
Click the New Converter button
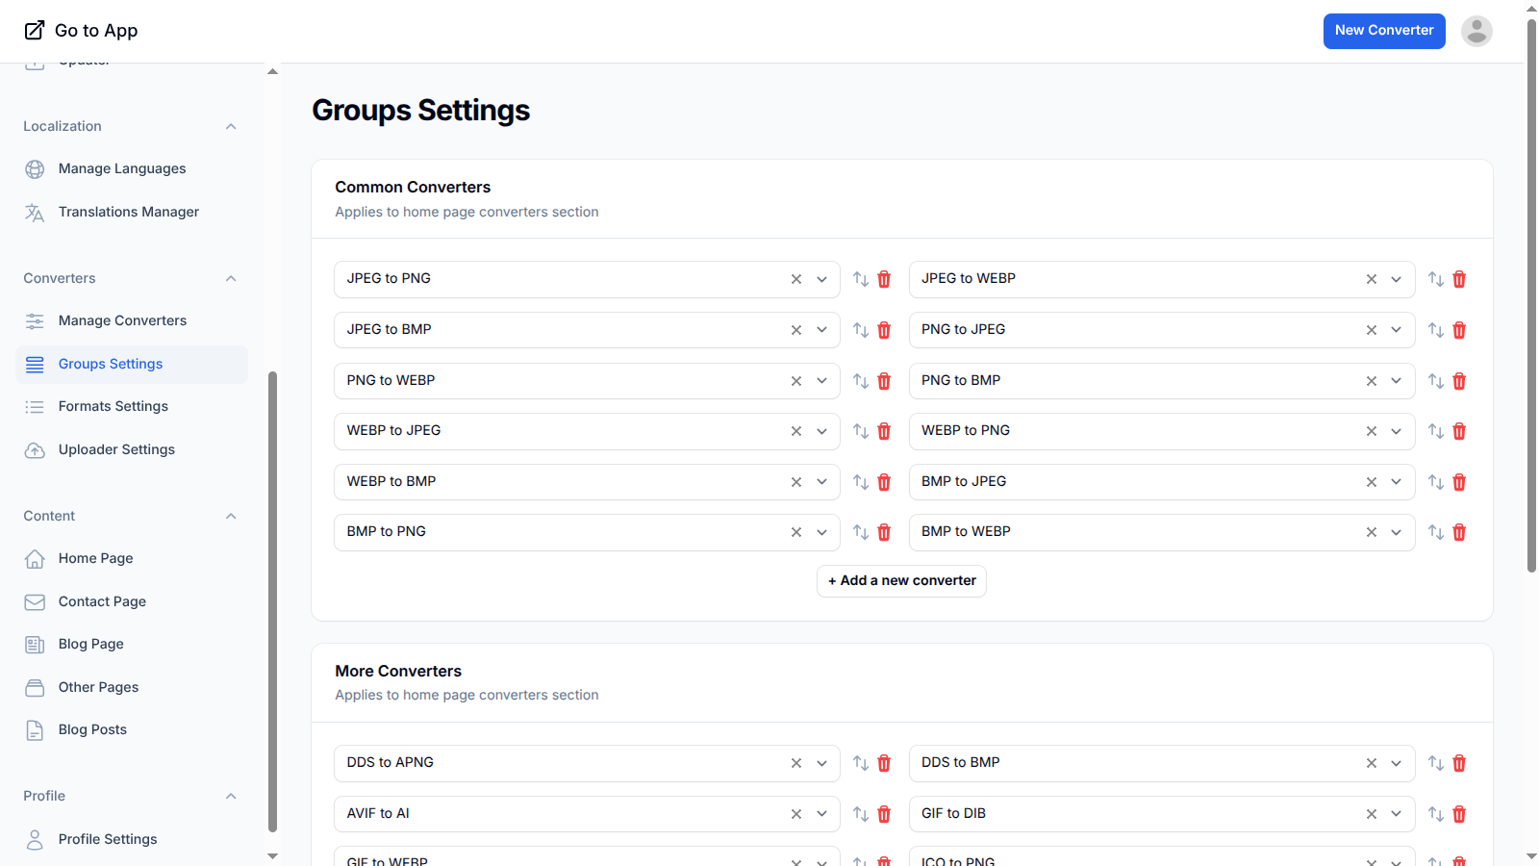click(1383, 31)
